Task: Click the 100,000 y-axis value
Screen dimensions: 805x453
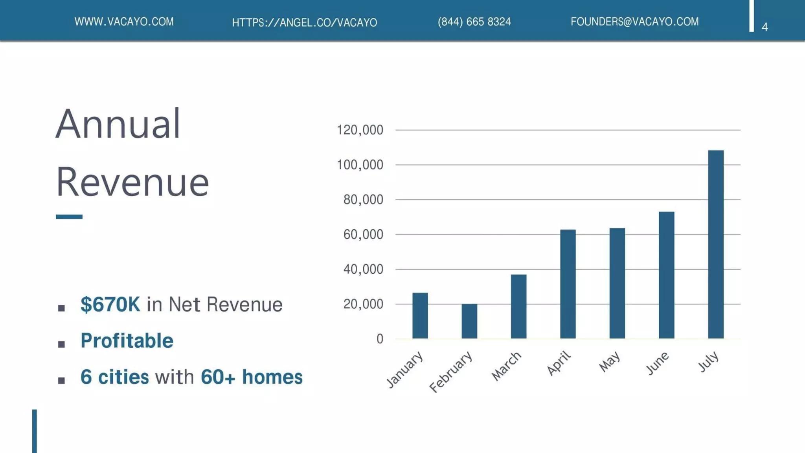Action: tap(360, 165)
